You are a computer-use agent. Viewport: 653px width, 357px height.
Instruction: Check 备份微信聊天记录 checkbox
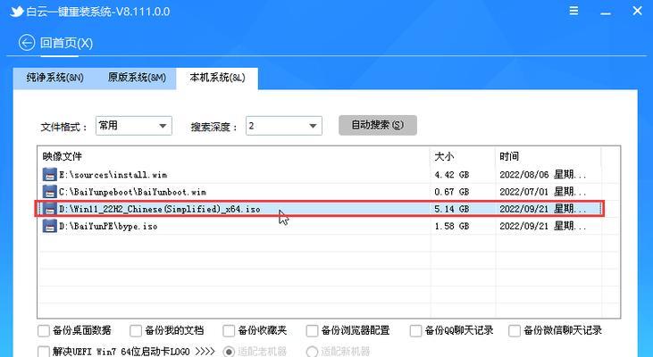[515, 331]
